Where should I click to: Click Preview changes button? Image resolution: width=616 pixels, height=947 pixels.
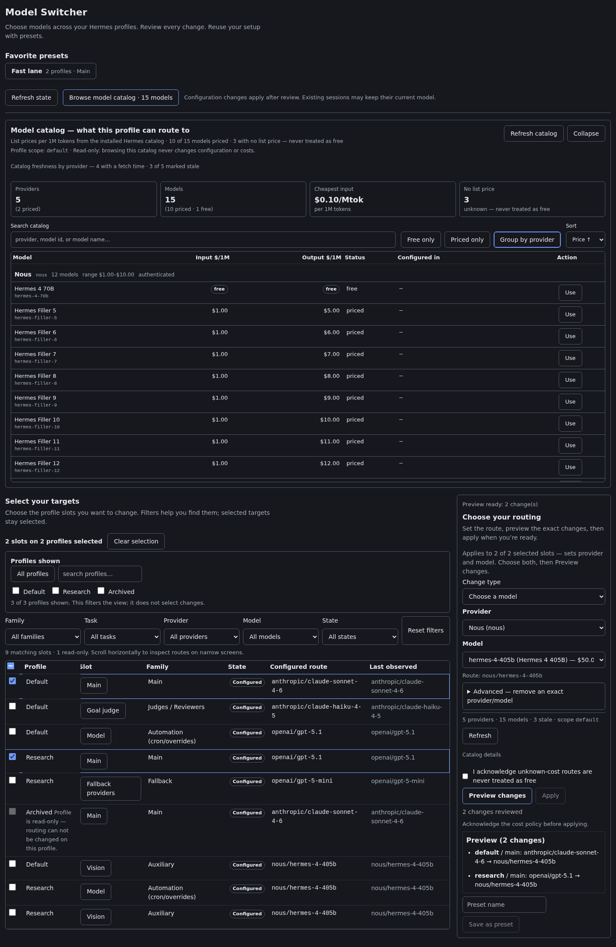497,796
